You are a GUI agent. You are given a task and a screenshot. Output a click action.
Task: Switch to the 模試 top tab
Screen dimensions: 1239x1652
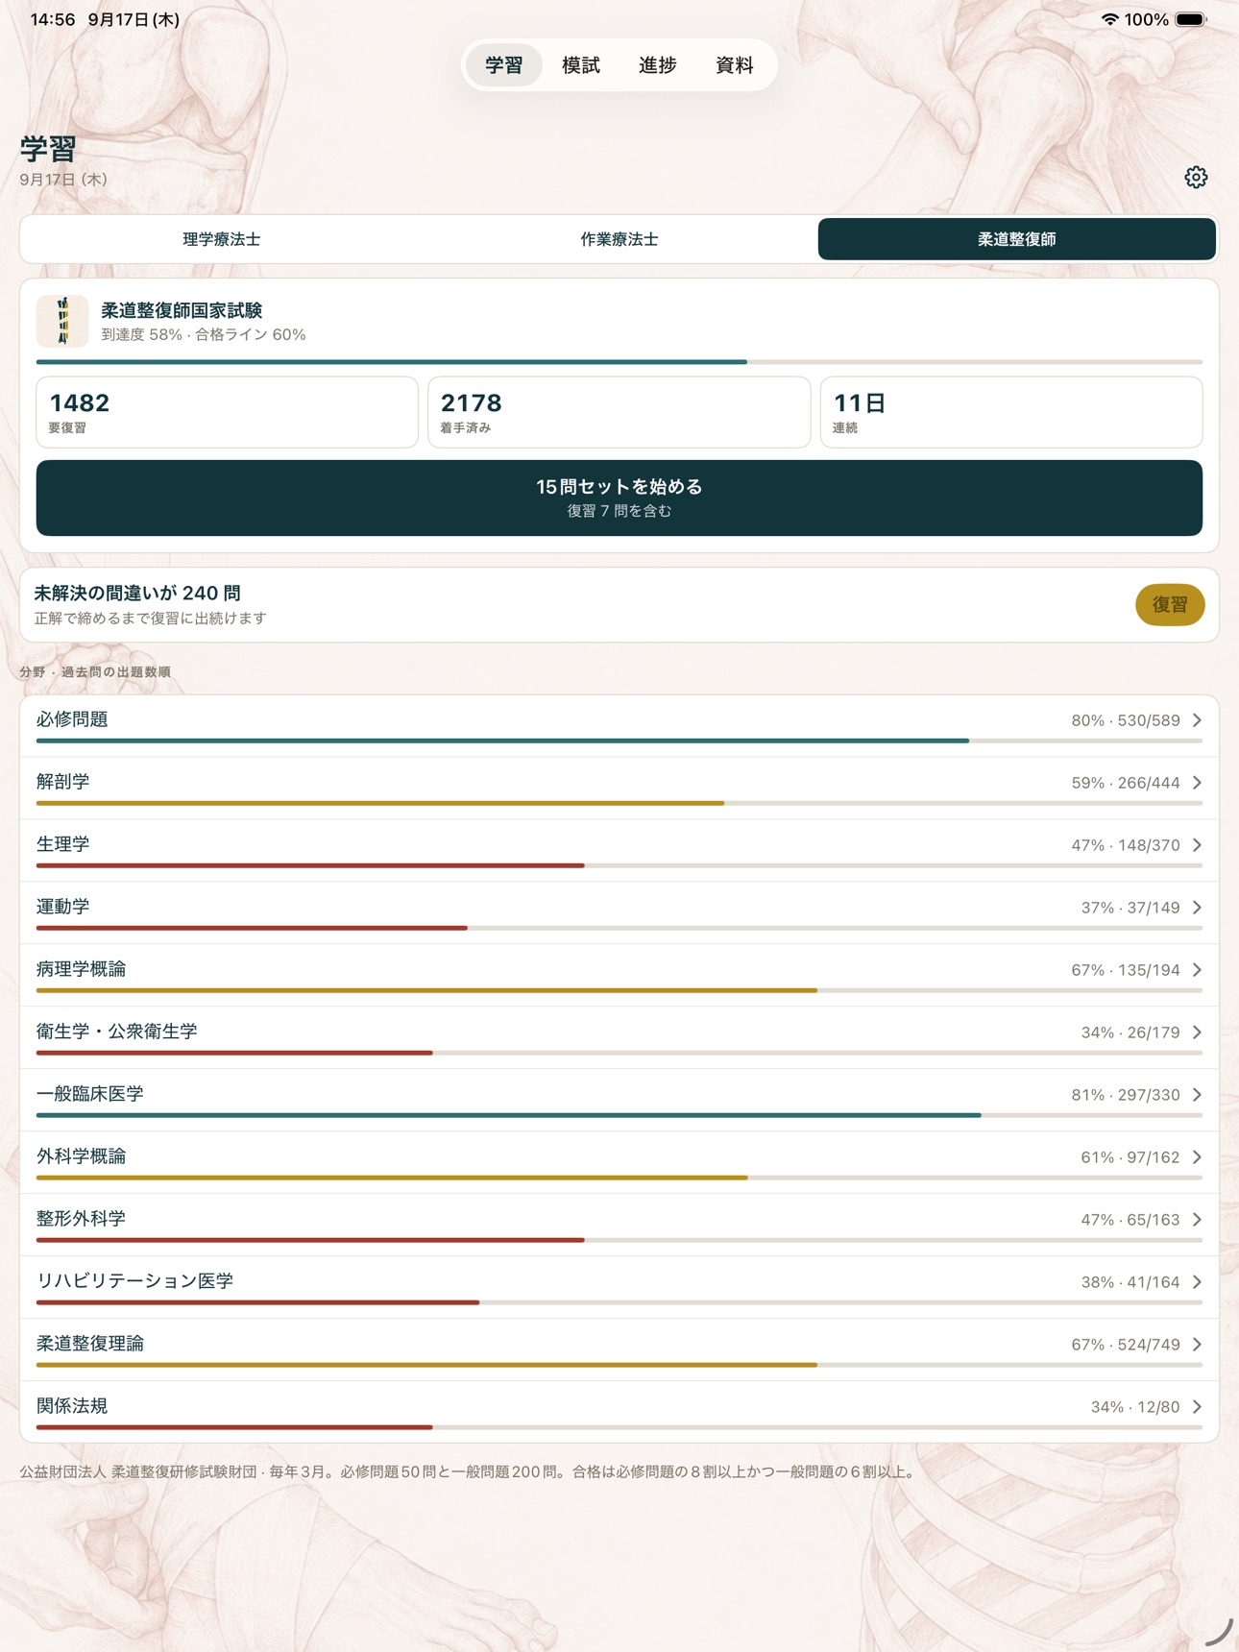[x=581, y=65]
